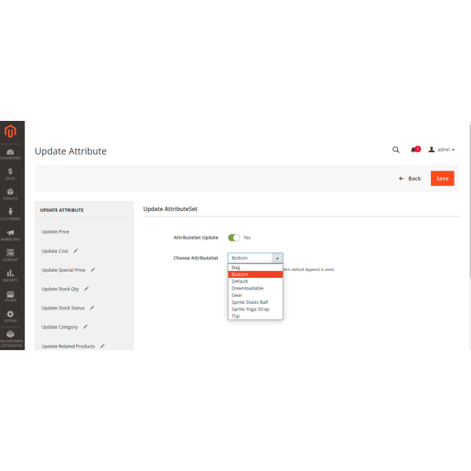Open the Stores sidebar icon
Viewport: 471px width, 471px height.
[x=10, y=295]
